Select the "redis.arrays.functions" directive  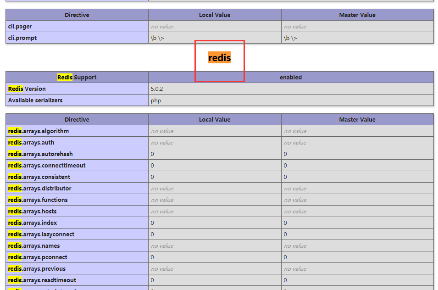coord(38,200)
